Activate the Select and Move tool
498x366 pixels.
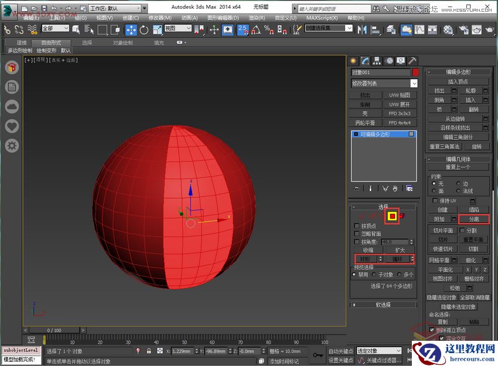pos(130,29)
